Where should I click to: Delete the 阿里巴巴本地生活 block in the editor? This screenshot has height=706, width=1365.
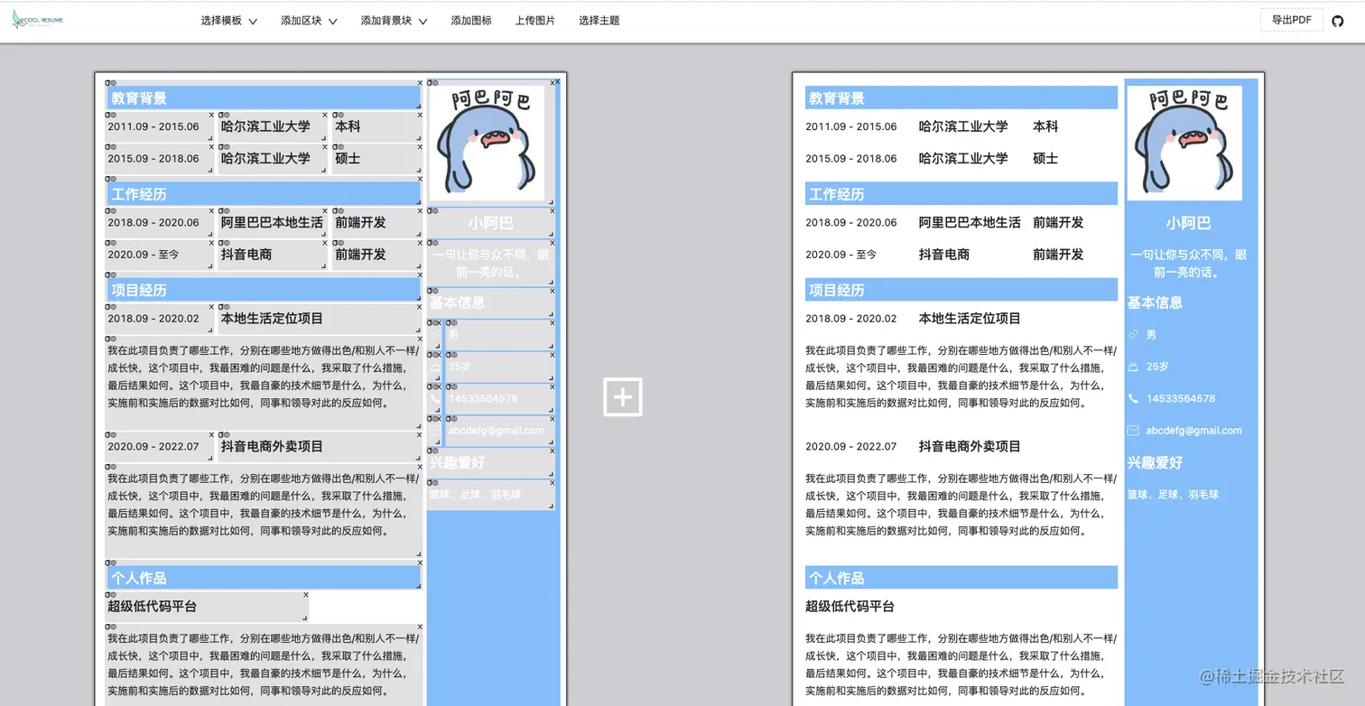[325, 210]
